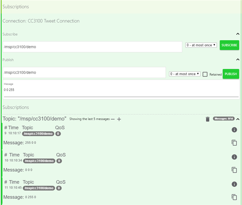The image size is (242, 205).
Task: Collapse the /msp/cc3100/demo topic messages
Action: click(x=238, y=119)
